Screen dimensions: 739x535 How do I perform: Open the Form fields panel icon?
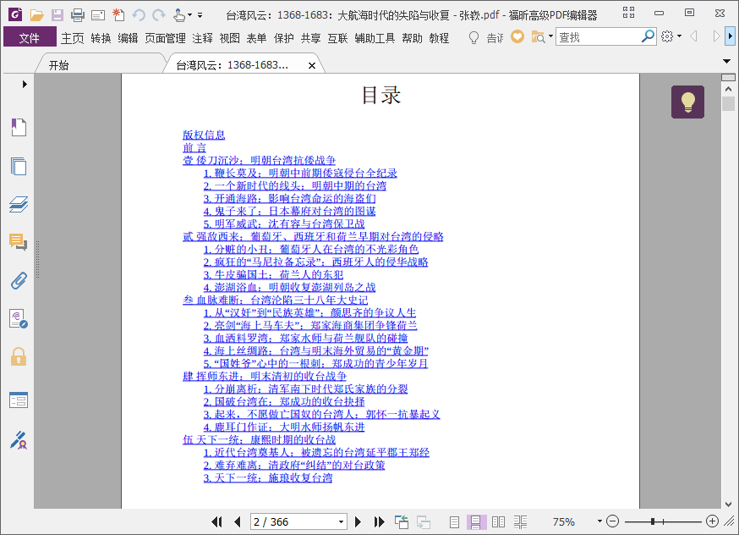pyautogui.click(x=19, y=400)
